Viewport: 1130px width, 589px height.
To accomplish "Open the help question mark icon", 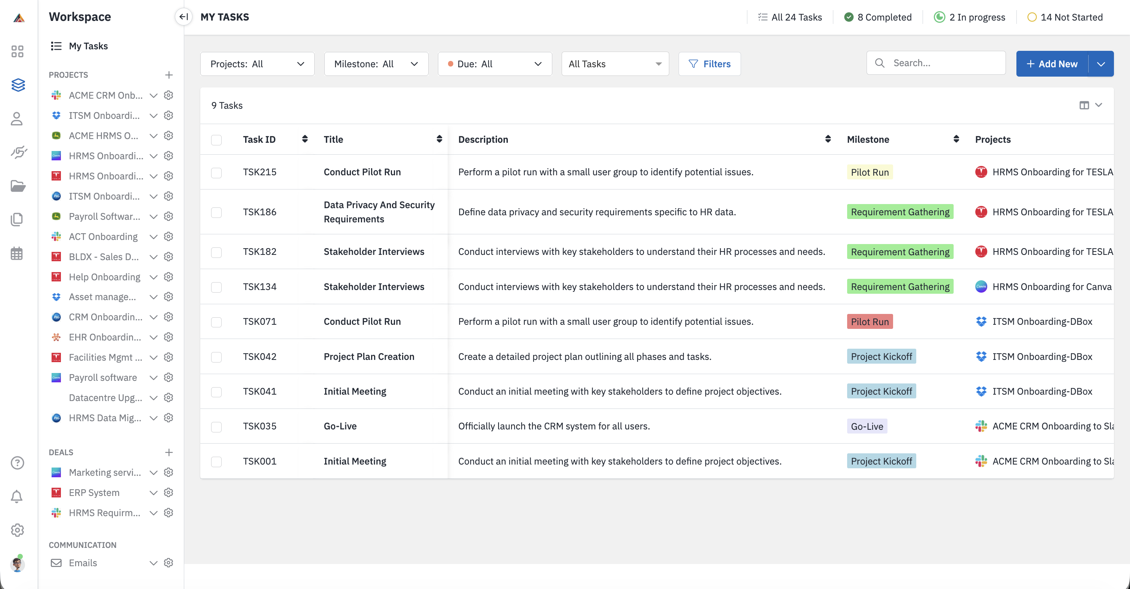I will (17, 463).
